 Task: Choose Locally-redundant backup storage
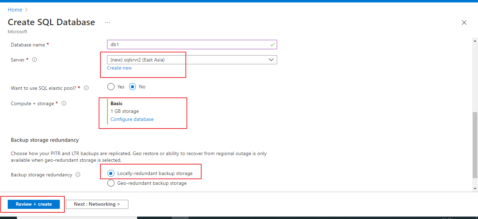point(111,173)
